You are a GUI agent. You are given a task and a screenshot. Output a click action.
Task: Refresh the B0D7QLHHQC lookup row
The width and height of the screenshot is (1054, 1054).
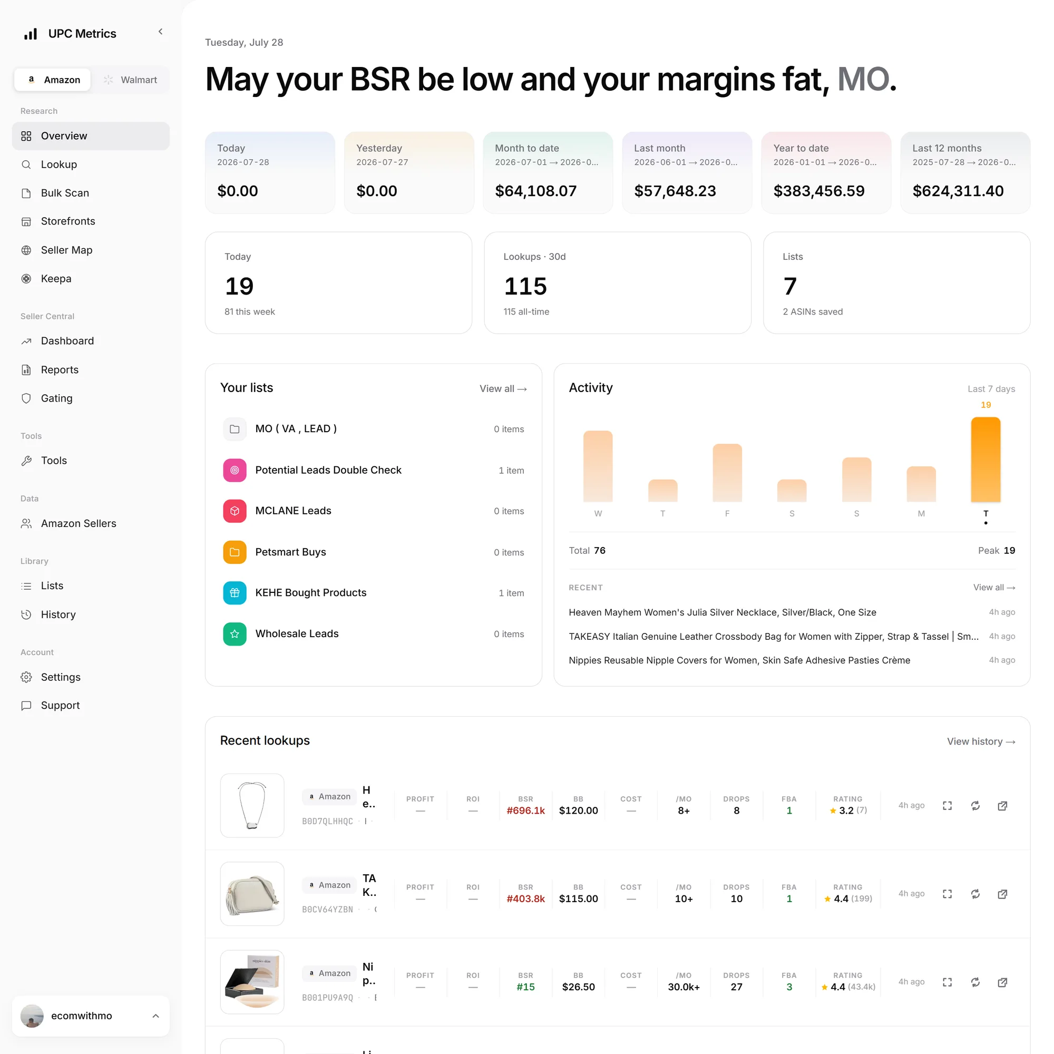tap(975, 806)
